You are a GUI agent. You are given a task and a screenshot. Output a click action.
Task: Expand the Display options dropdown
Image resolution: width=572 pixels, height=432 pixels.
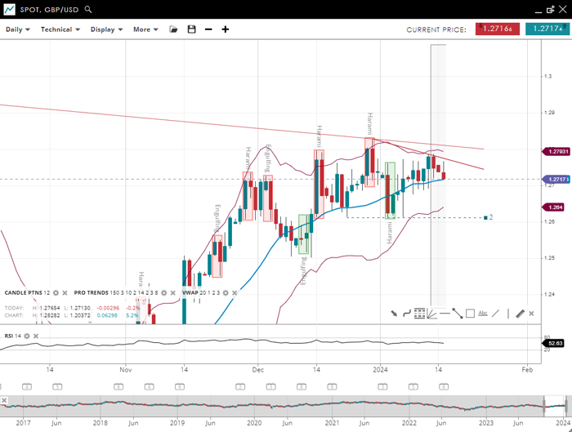tap(105, 29)
